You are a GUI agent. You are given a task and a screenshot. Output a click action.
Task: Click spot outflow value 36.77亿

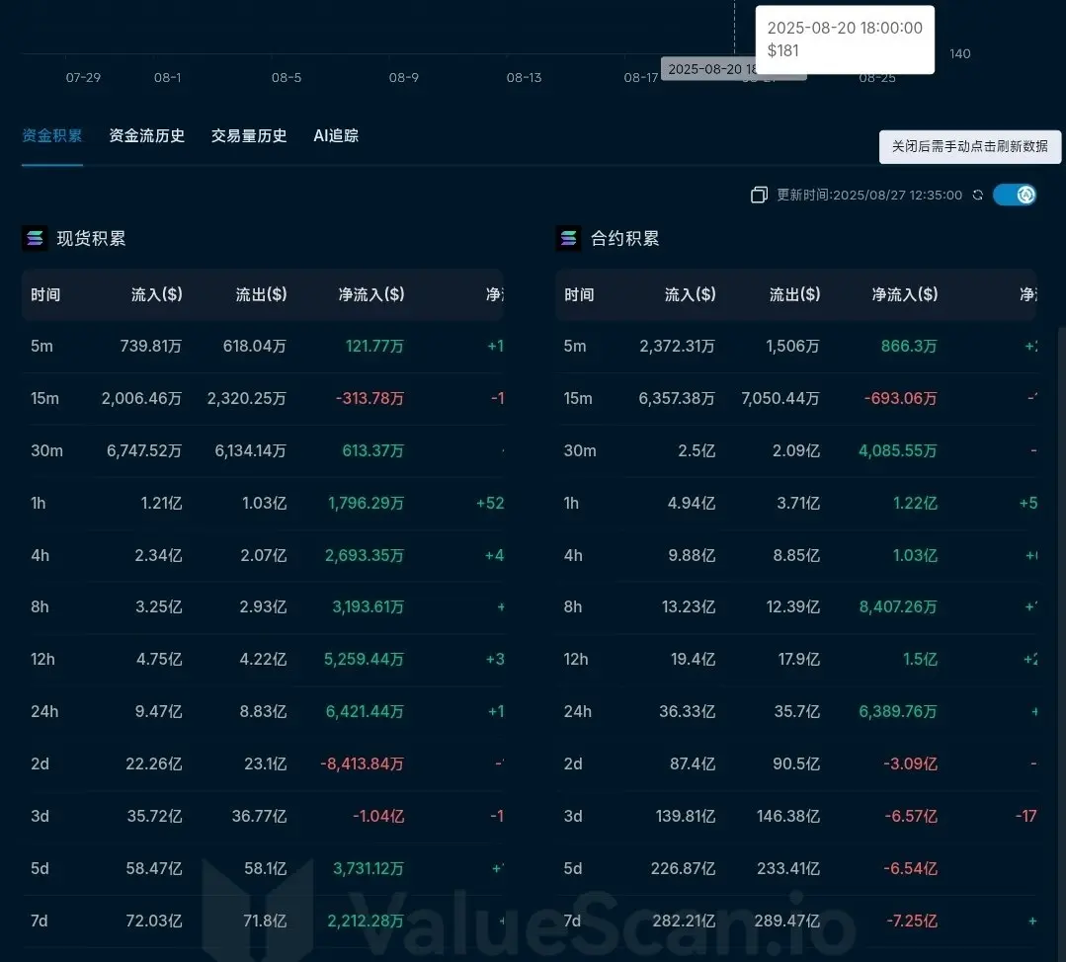click(x=259, y=816)
